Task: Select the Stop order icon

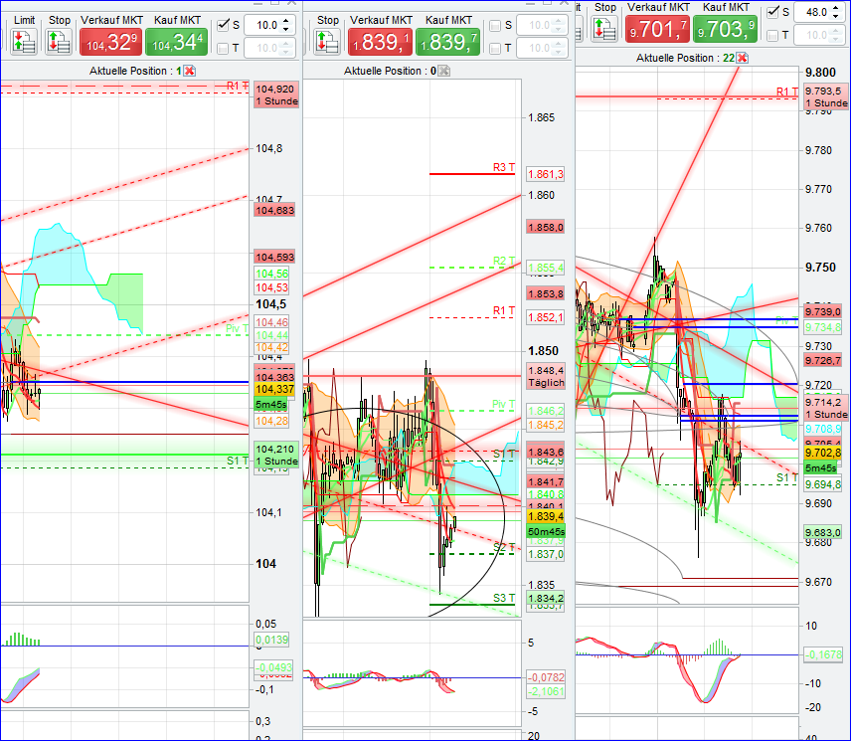Action: pos(59,40)
